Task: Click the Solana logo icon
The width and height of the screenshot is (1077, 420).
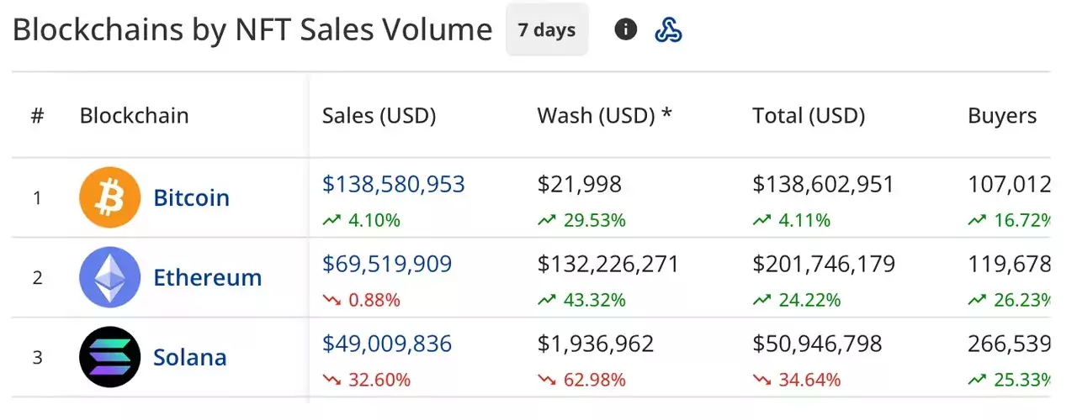Action: (x=109, y=357)
